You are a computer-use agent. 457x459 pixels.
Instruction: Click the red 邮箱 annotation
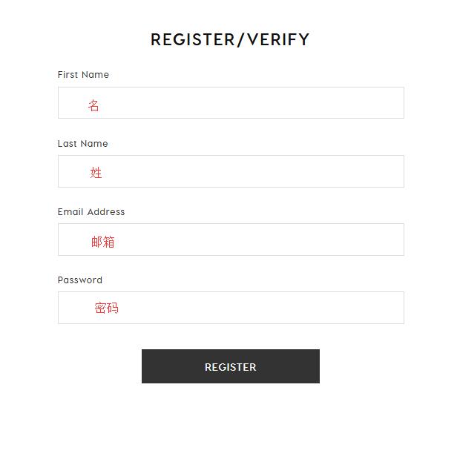coord(103,242)
